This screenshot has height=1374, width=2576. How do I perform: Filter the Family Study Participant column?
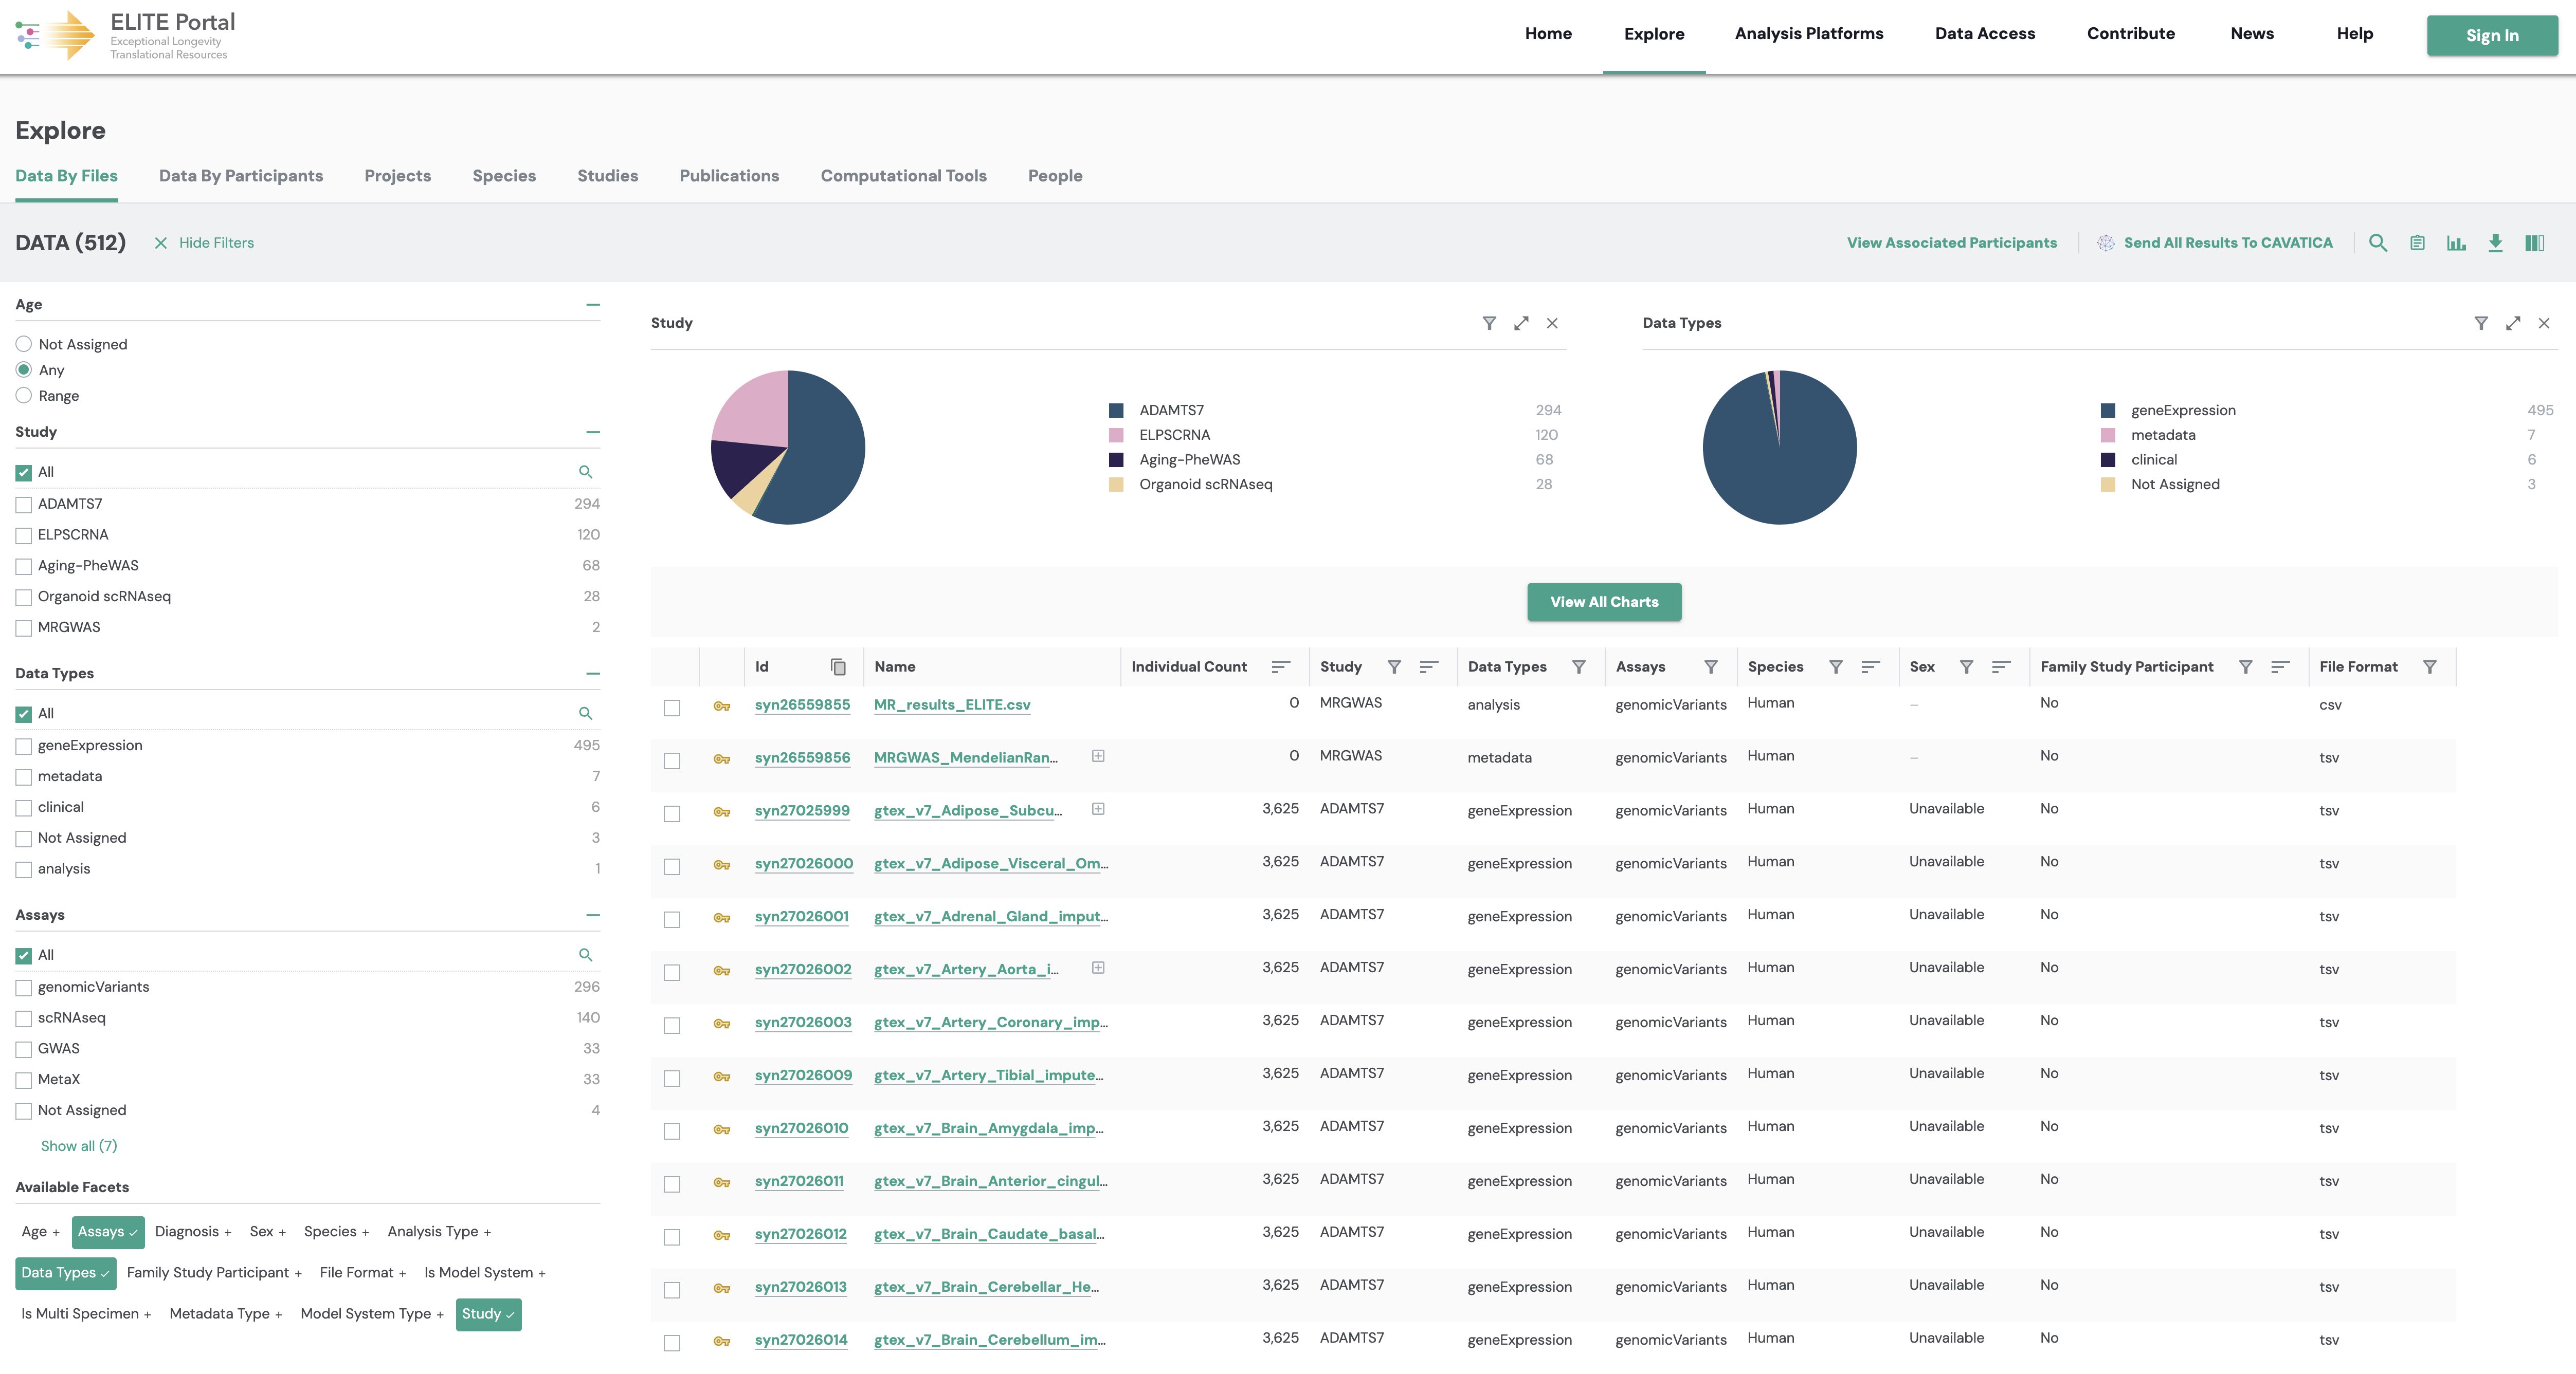point(2245,666)
